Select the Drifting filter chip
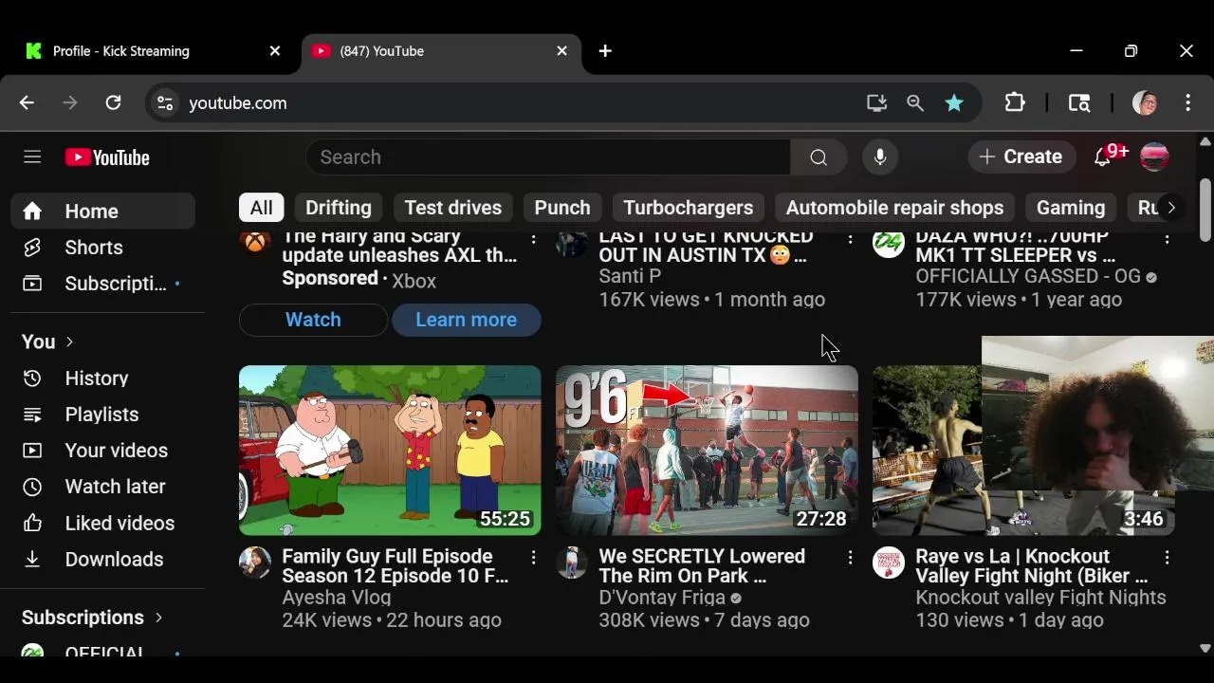 click(339, 208)
